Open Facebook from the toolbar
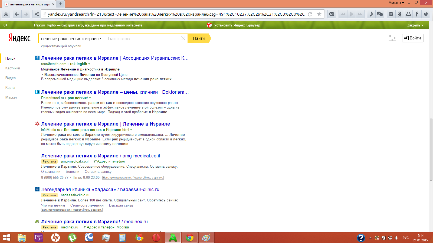The height and width of the screenshot is (243, 433). (x=417, y=14)
